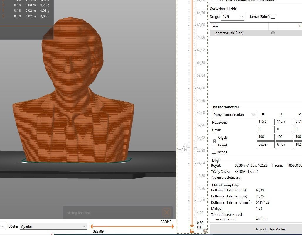Image resolution: width=302 pixels, height=235 pixels.
Task: Tick the Inches checkbox
Action: [214, 152]
